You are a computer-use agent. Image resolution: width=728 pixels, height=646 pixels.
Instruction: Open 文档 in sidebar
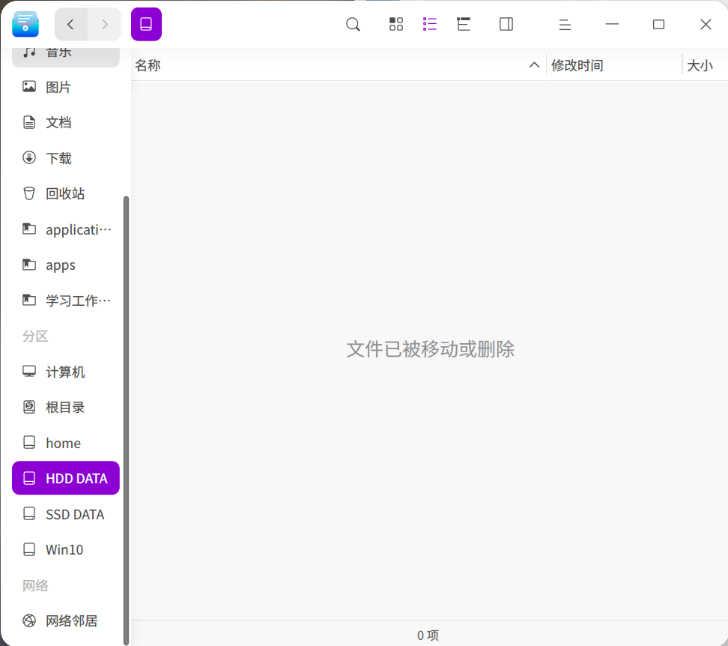point(66,123)
